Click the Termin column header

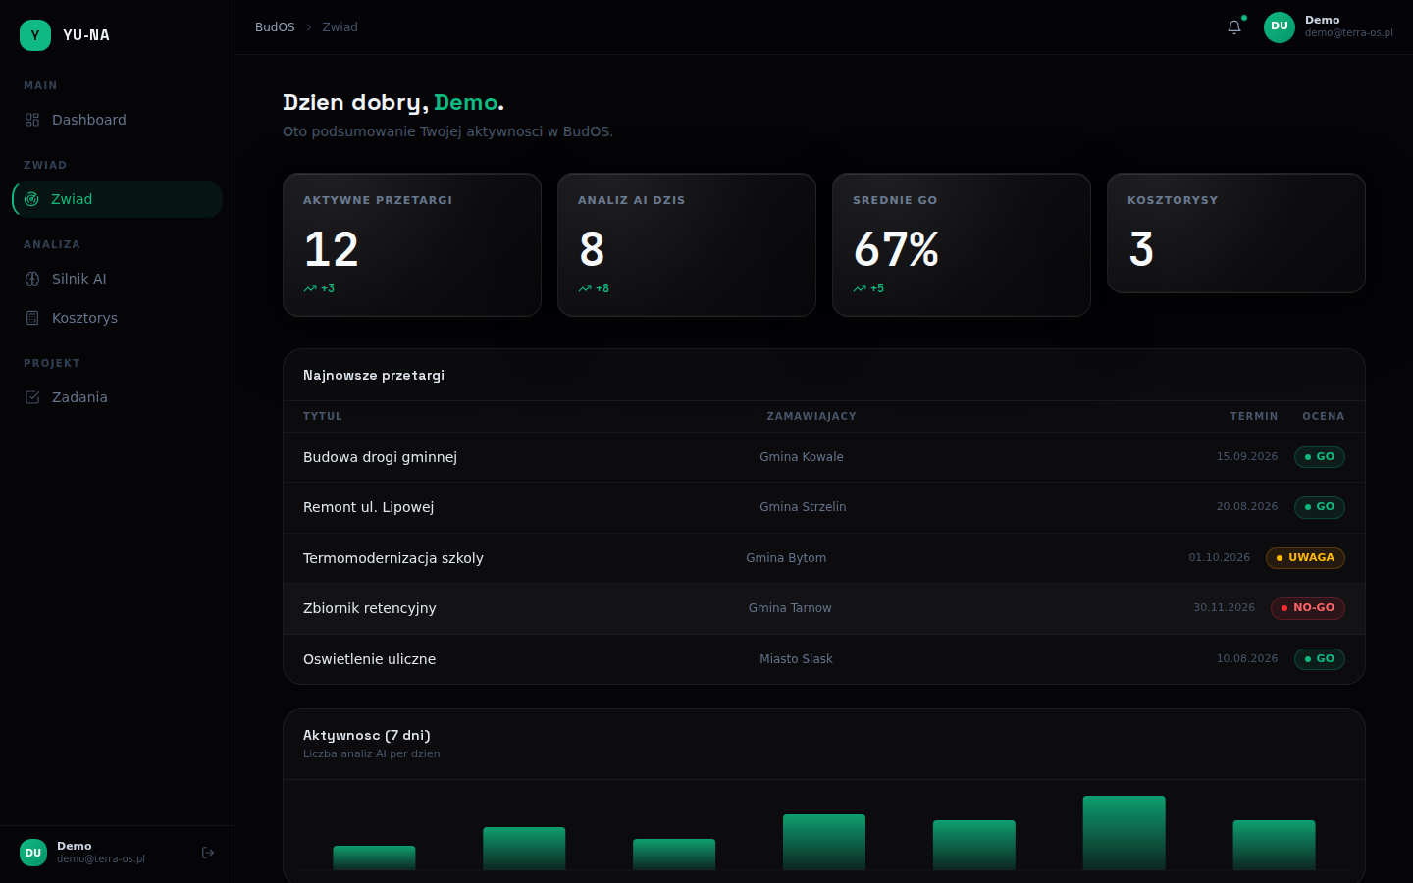(x=1254, y=417)
